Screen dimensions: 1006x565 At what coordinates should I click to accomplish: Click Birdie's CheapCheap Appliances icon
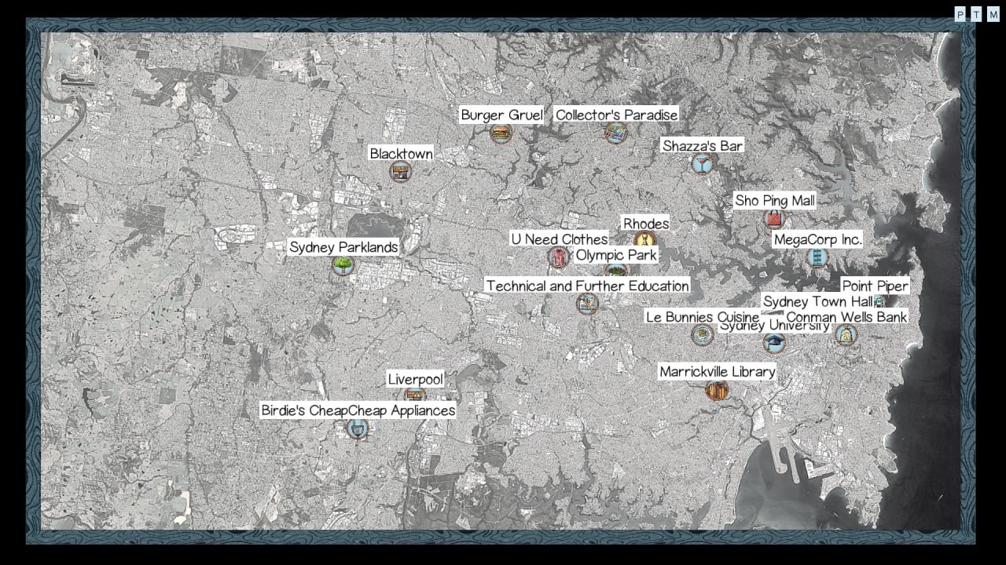[358, 428]
